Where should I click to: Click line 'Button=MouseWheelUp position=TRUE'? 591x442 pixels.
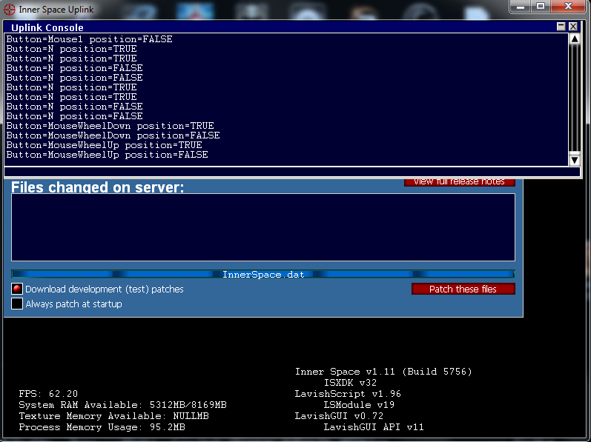coord(104,145)
